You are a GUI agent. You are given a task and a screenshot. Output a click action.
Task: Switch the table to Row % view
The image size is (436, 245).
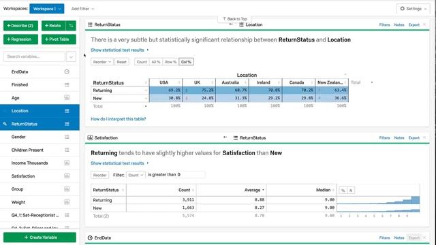coord(170,62)
